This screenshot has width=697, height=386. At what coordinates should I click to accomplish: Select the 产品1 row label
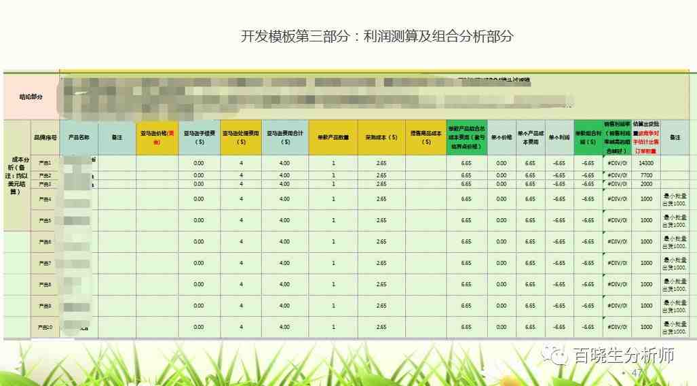point(45,163)
